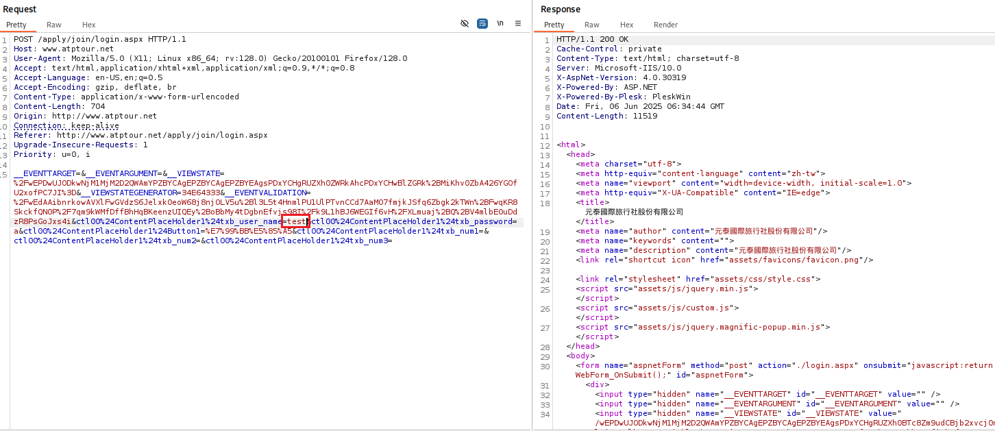Click the Content-Length: 704 header

pos(60,106)
